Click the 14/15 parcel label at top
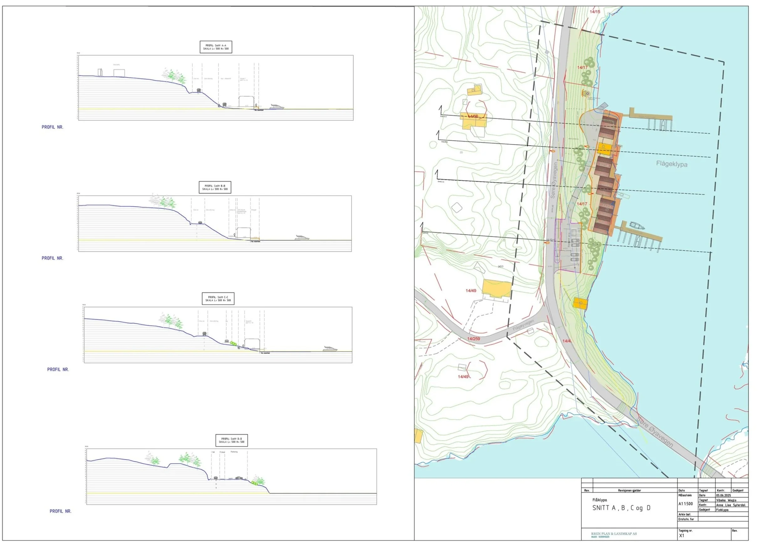This screenshot has width=767, height=542. click(595, 12)
